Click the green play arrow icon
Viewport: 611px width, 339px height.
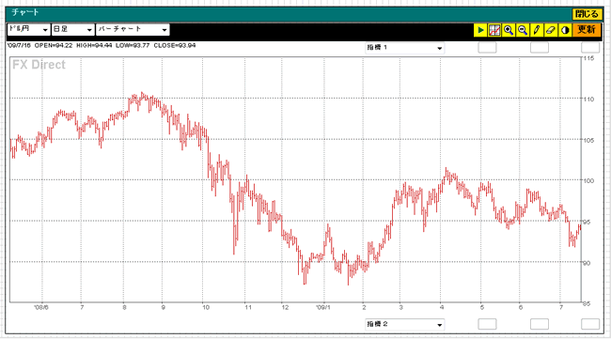(x=480, y=30)
